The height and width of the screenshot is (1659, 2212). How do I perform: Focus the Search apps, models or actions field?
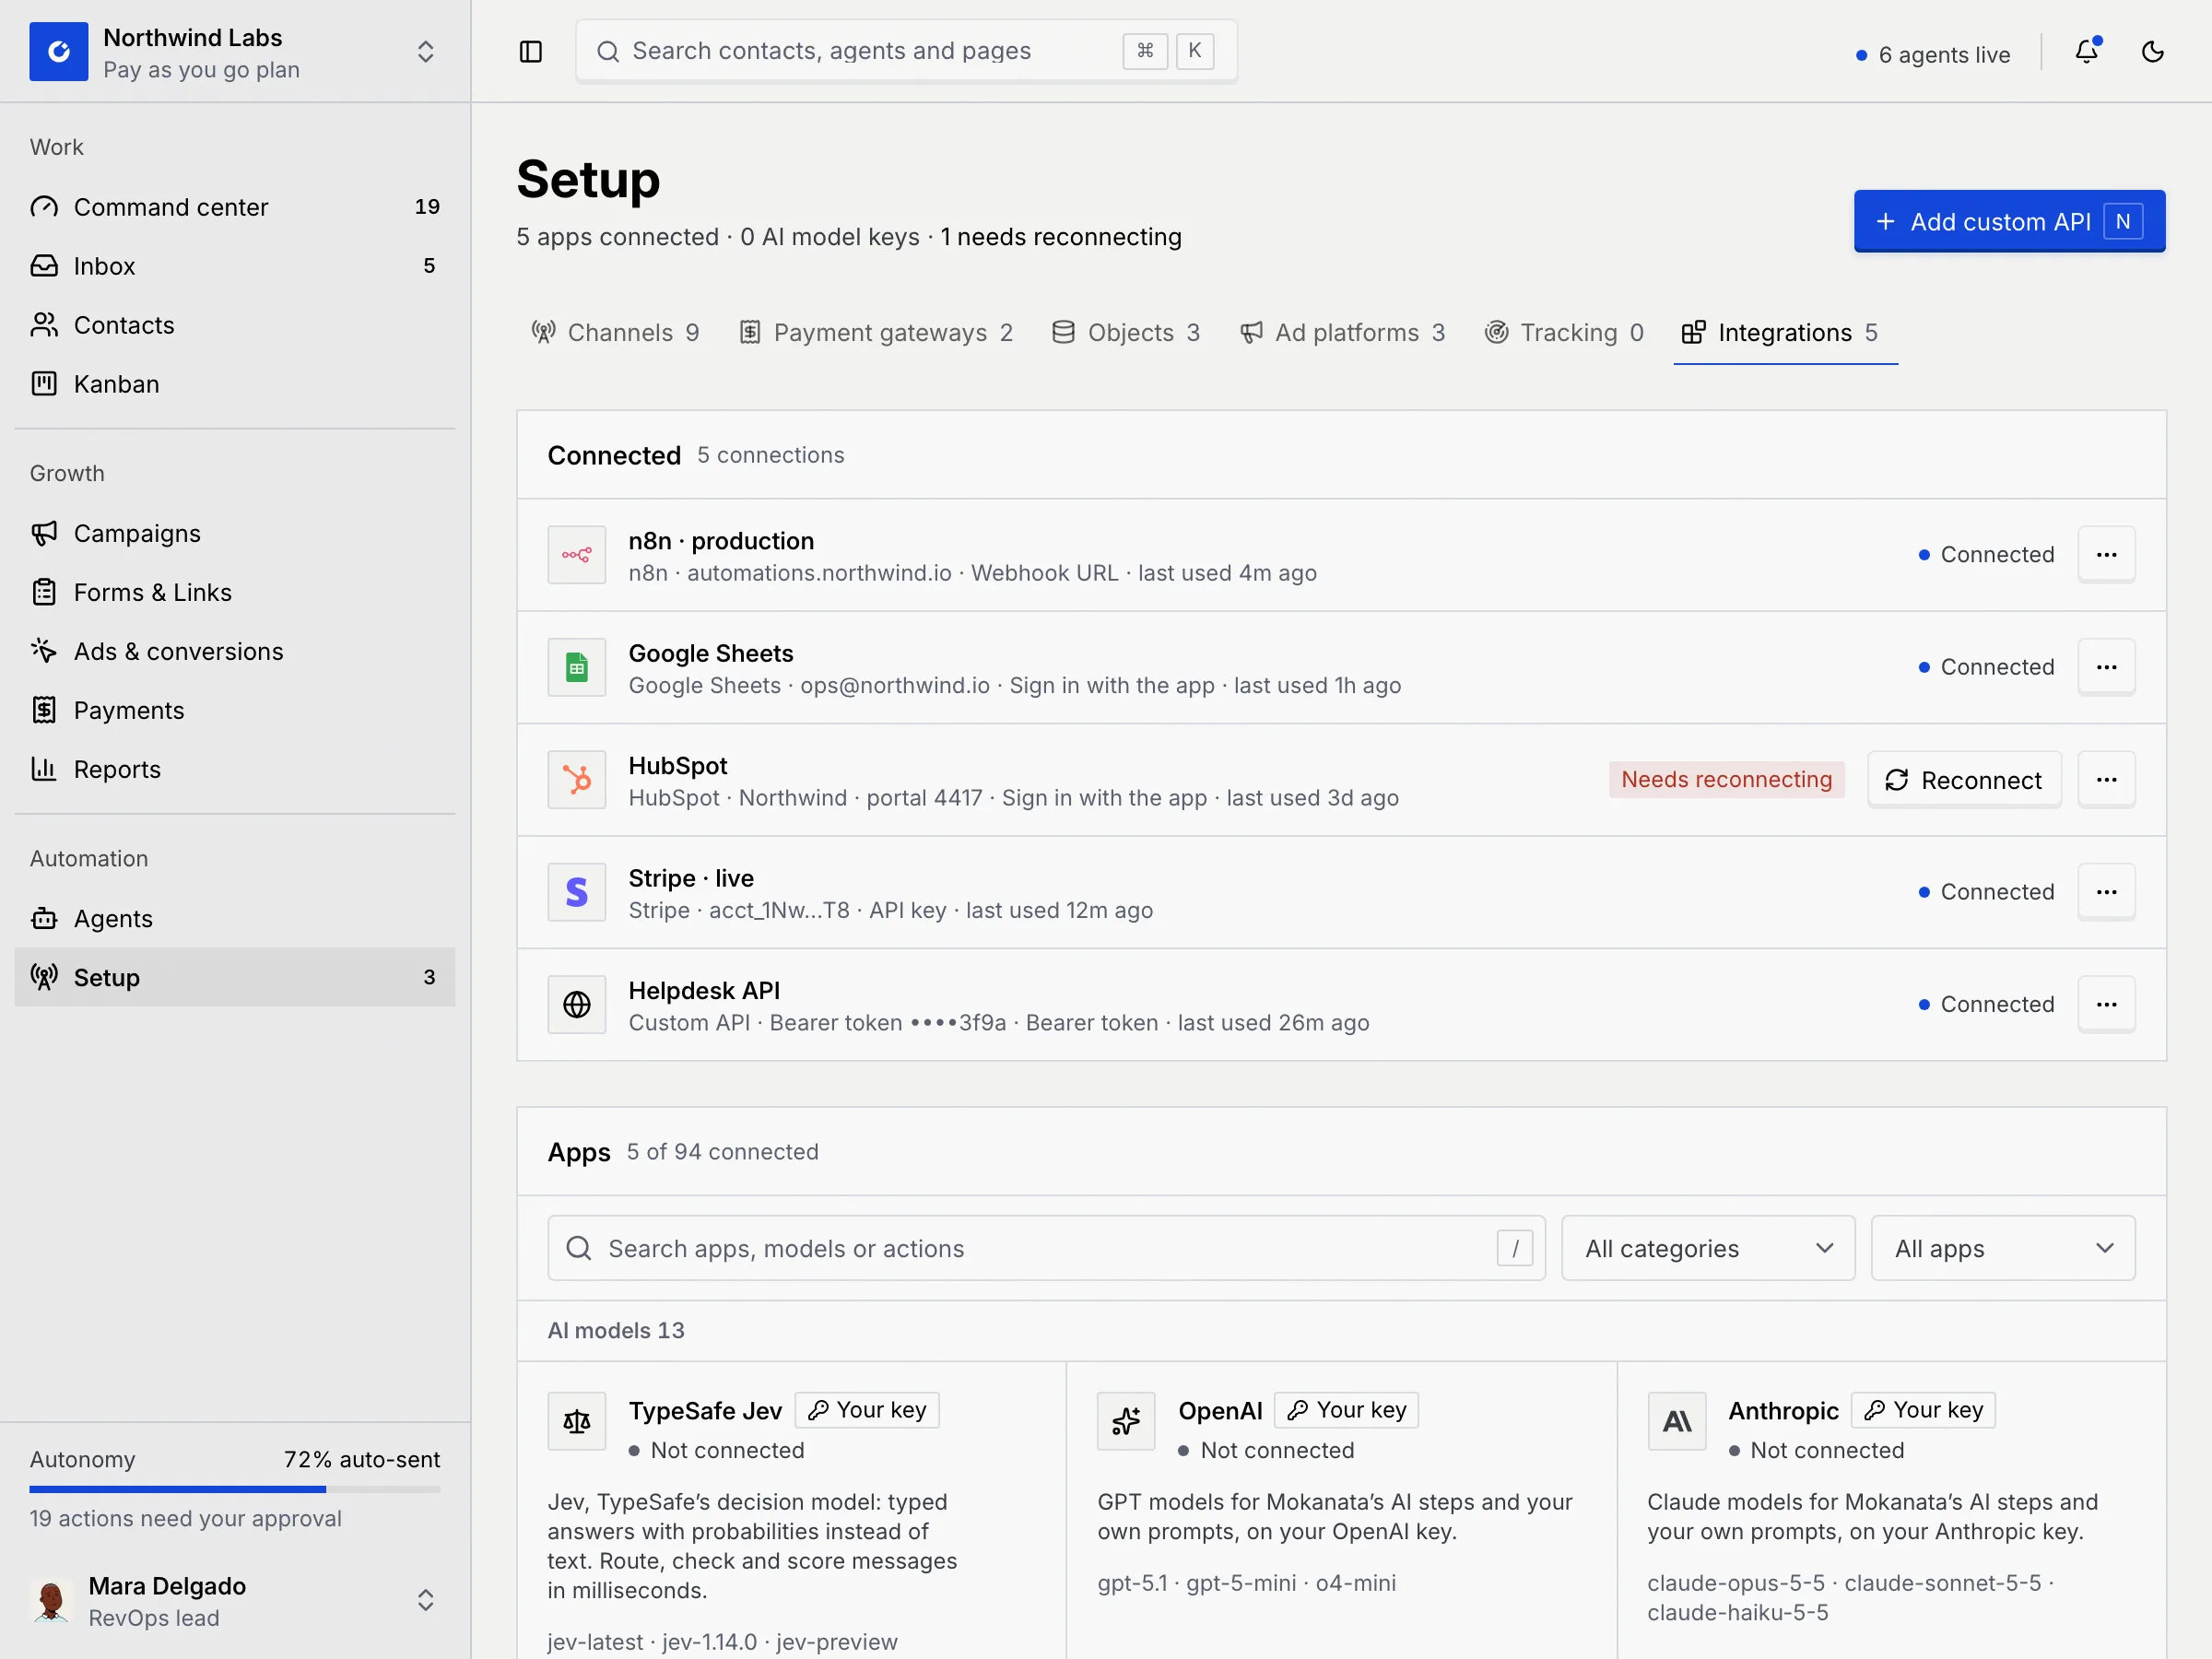[1046, 1248]
